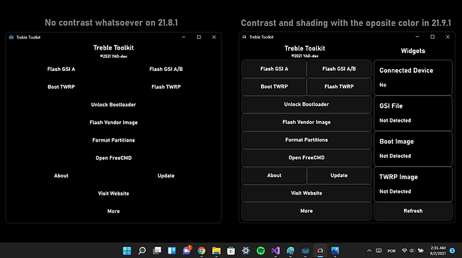Select the Connected Device widget card
Viewport: 462px width, 258px height.
(413, 78)
